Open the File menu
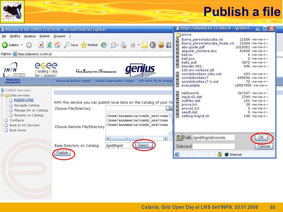The height and width of the screenshot is (212, 283). (4, 36)
